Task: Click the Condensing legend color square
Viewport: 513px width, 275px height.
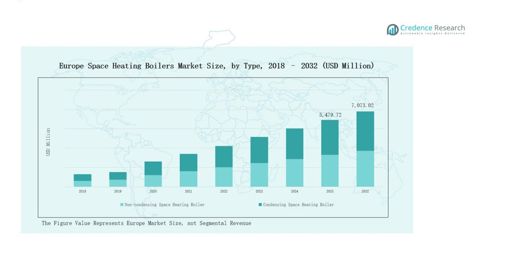Action: [260, 205]
